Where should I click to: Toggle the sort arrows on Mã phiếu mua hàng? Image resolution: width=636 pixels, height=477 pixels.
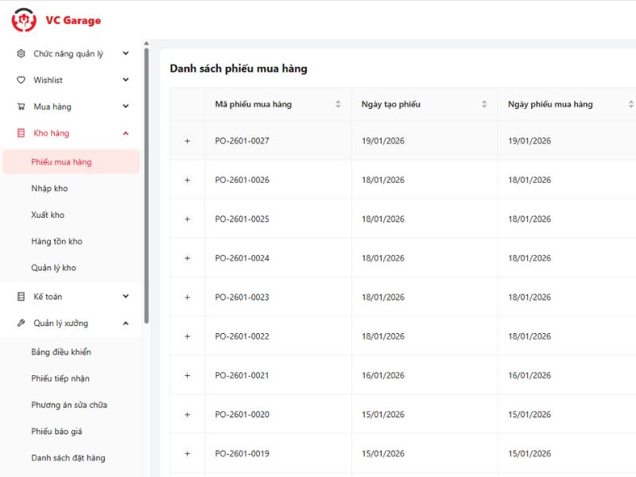click(x=338, y=103)
